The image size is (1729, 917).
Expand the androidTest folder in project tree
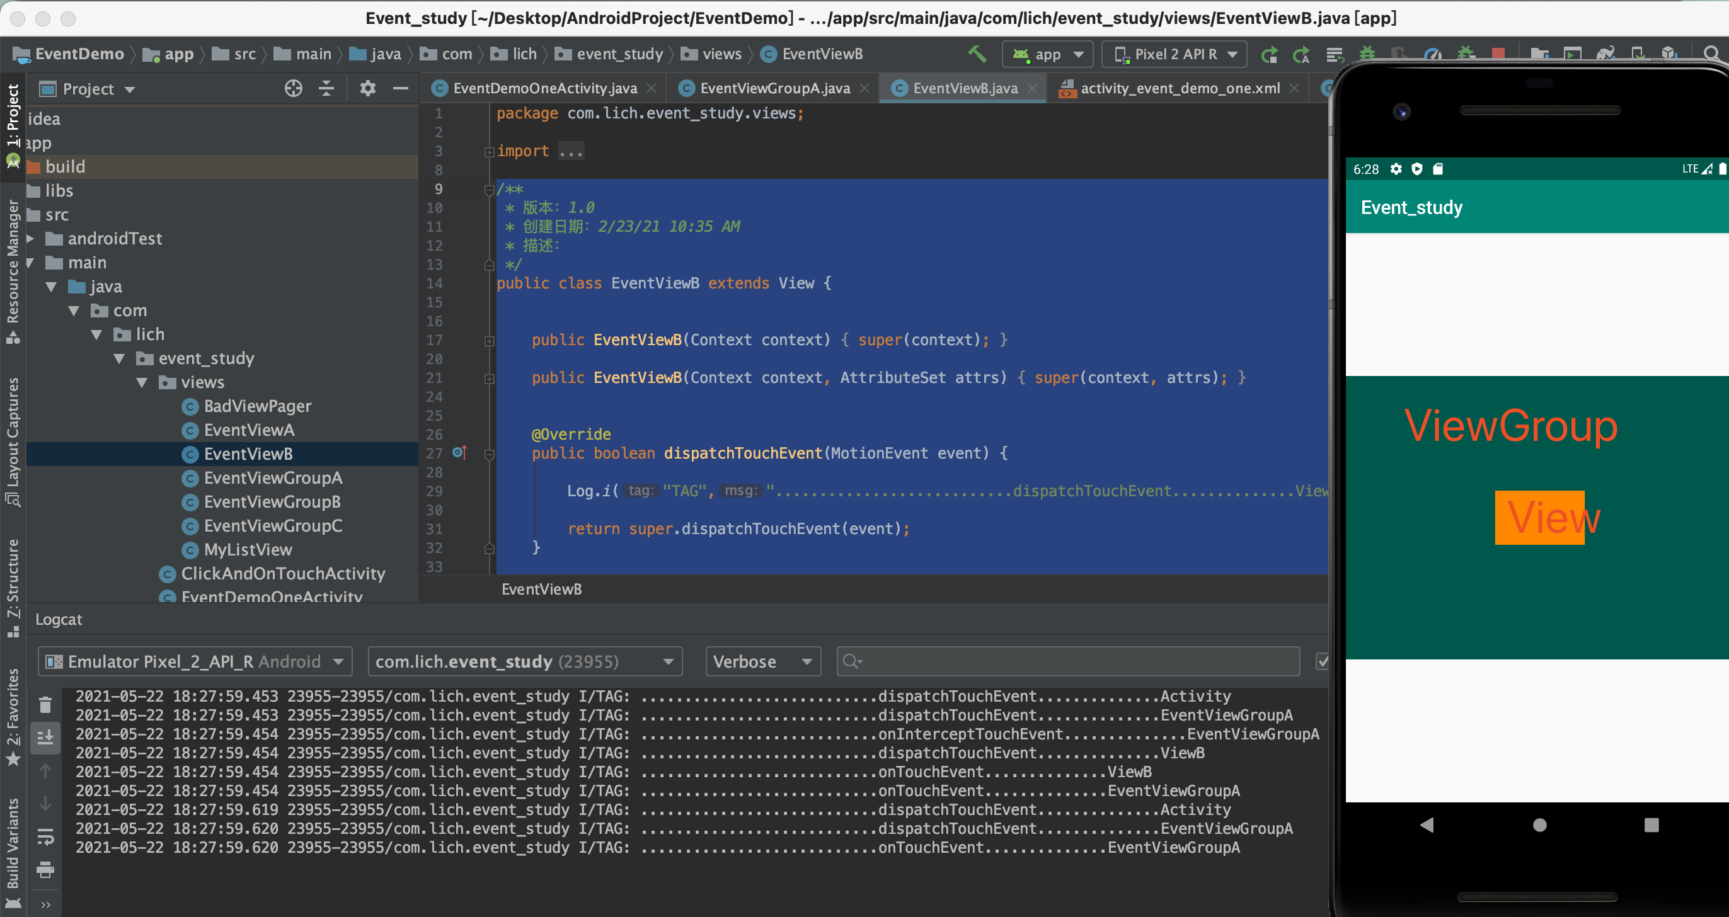coord(30,238)
